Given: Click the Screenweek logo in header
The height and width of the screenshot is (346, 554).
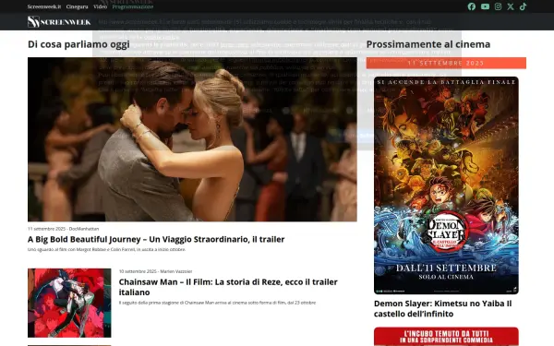Looking at the screenshot, I should [59, 22].
